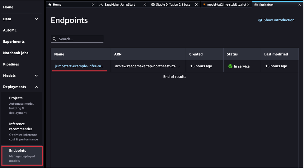Switch to the model-txt2img-stabilityai tab

pyautogui.click(x=227, y=4)
